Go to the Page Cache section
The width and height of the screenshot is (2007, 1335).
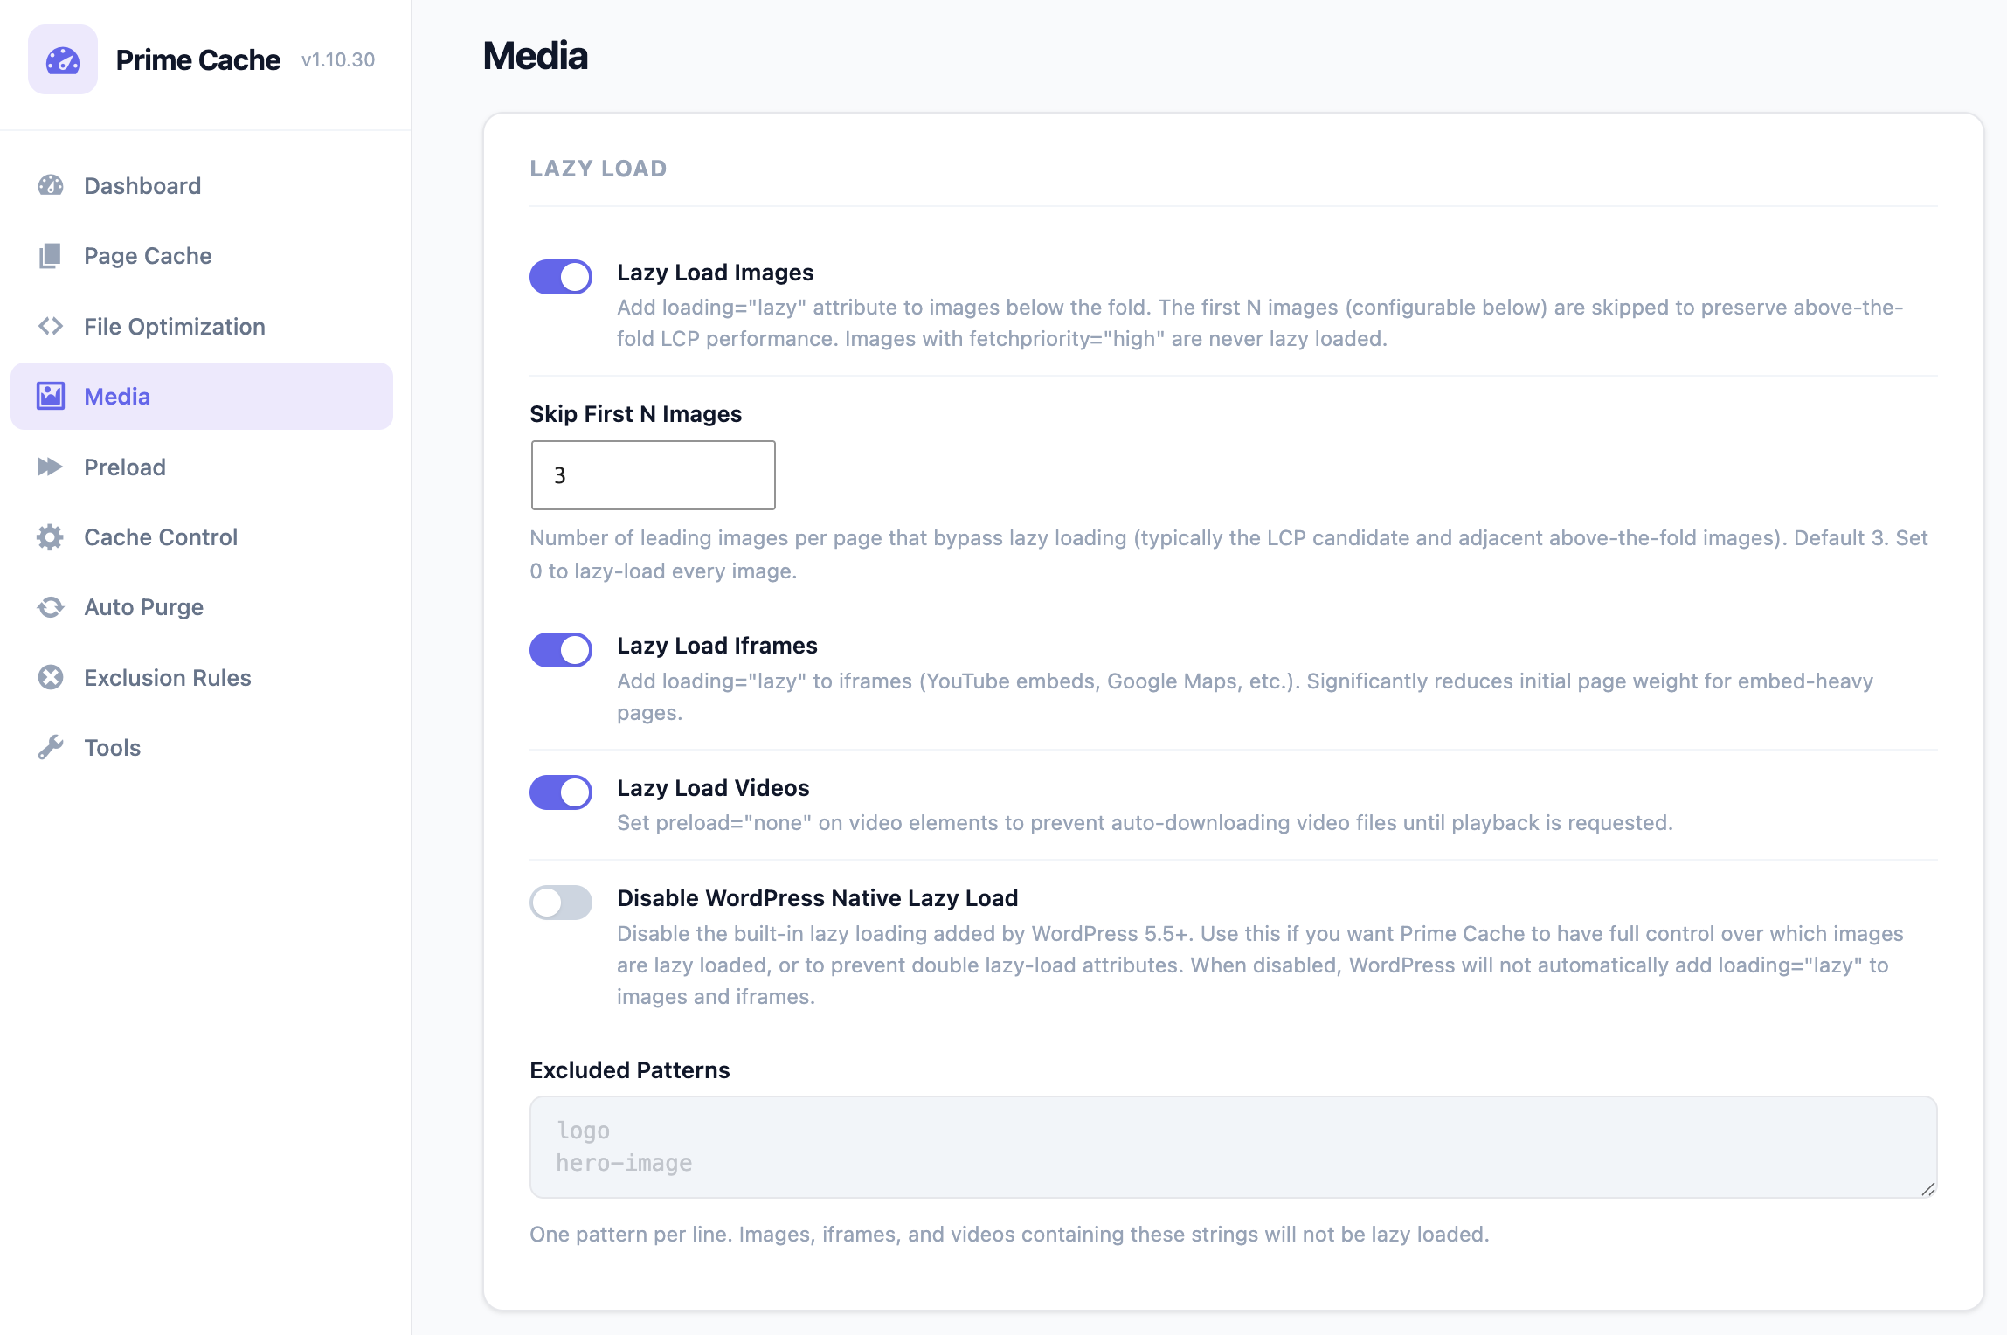coord(202,256)
